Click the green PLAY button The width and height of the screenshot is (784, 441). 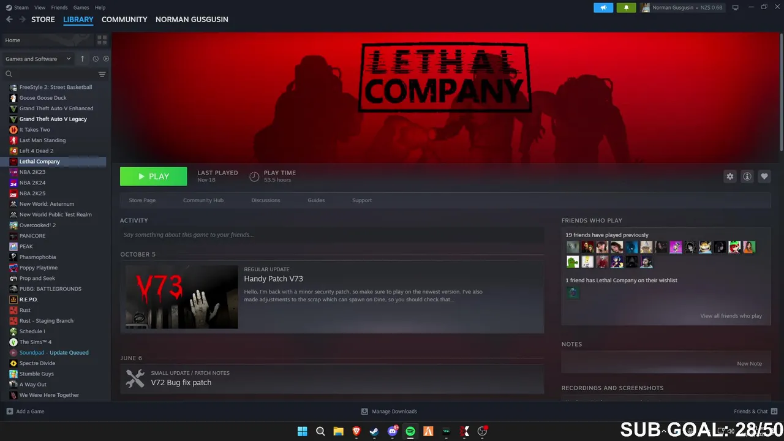(153, 176)
